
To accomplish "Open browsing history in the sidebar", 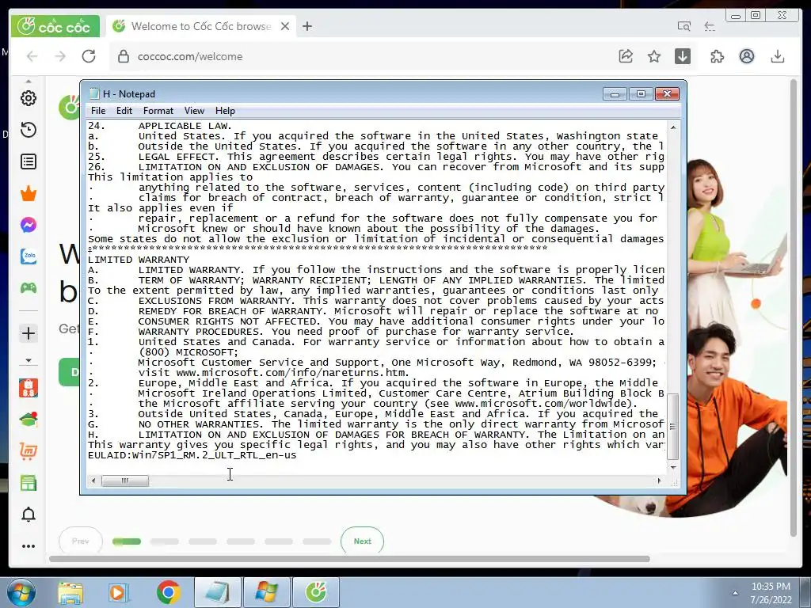I will (x=29, y=130).
